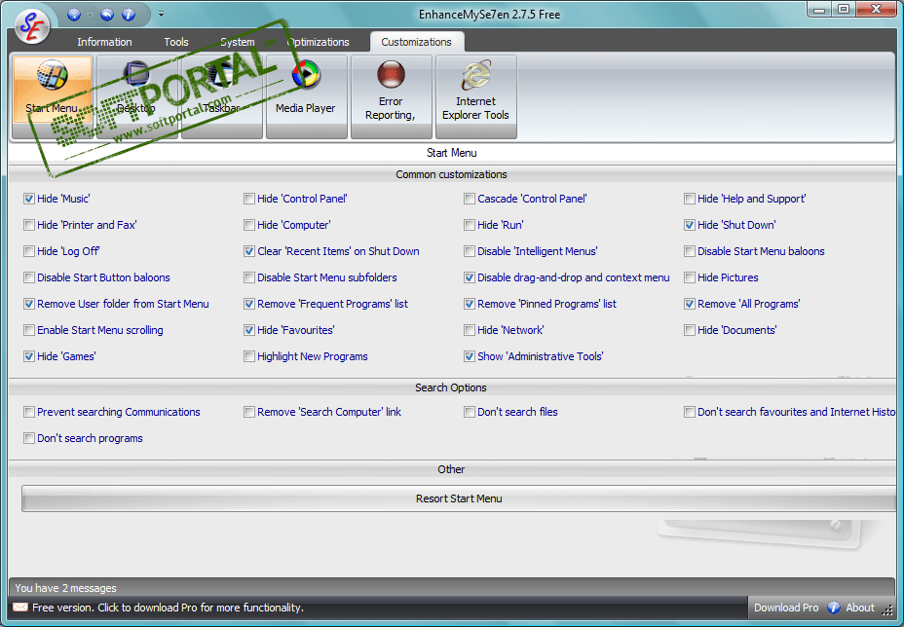Open Internet Explorer Tools section

475,96
